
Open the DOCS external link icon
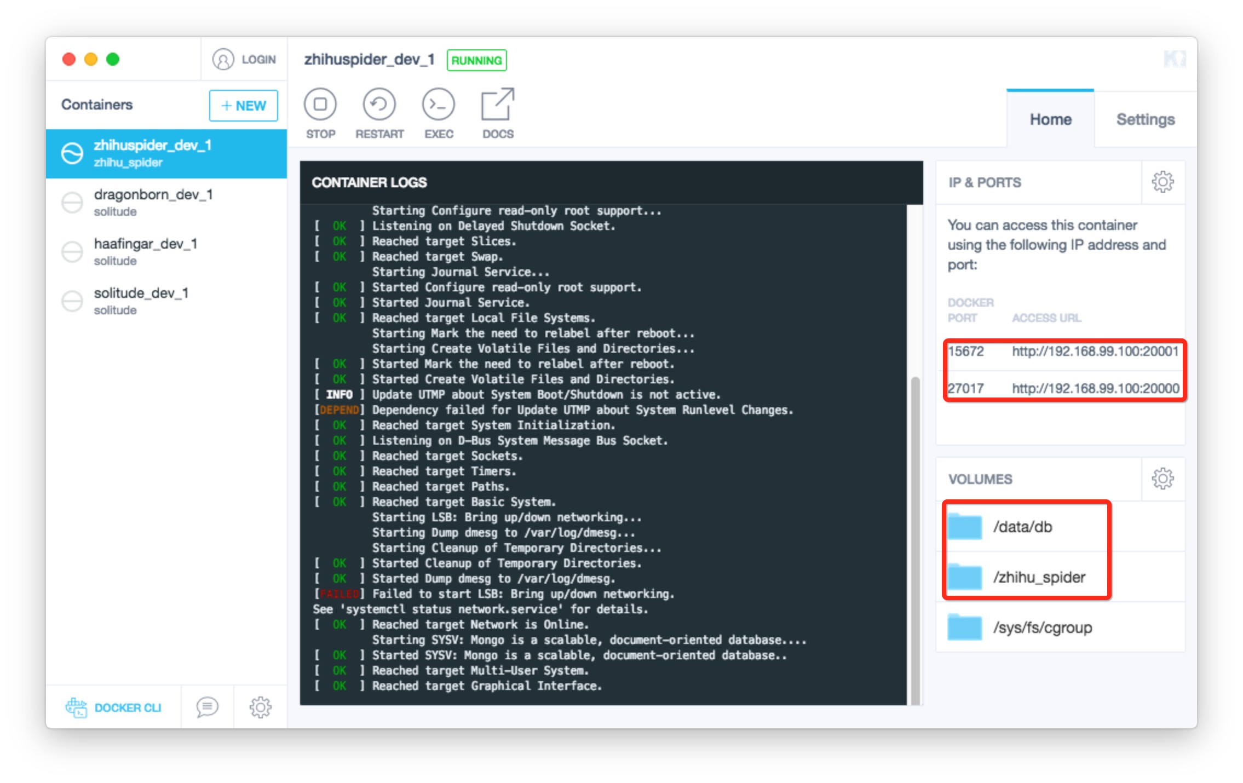tap(497, 105)
